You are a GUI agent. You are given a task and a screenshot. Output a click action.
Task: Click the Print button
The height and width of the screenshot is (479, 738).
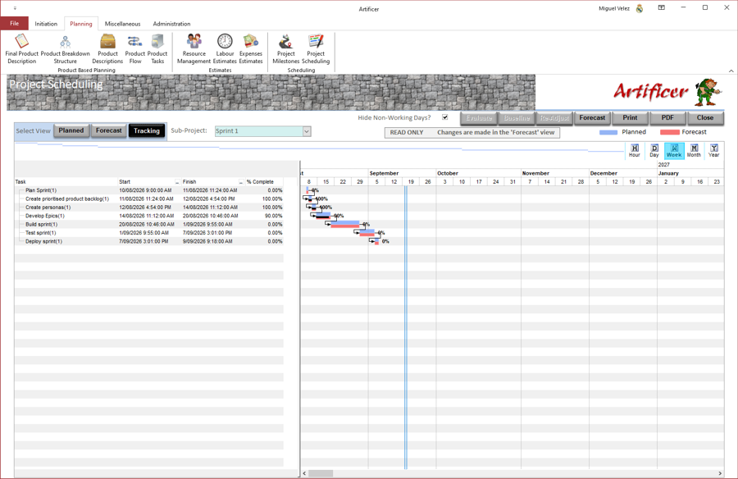coord(630,118)
